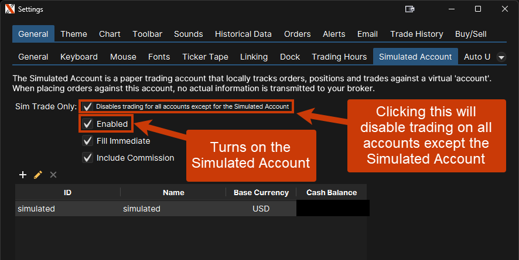Maximize the Settings window
This screenshot has height=260, width=519.
point(478,9)
